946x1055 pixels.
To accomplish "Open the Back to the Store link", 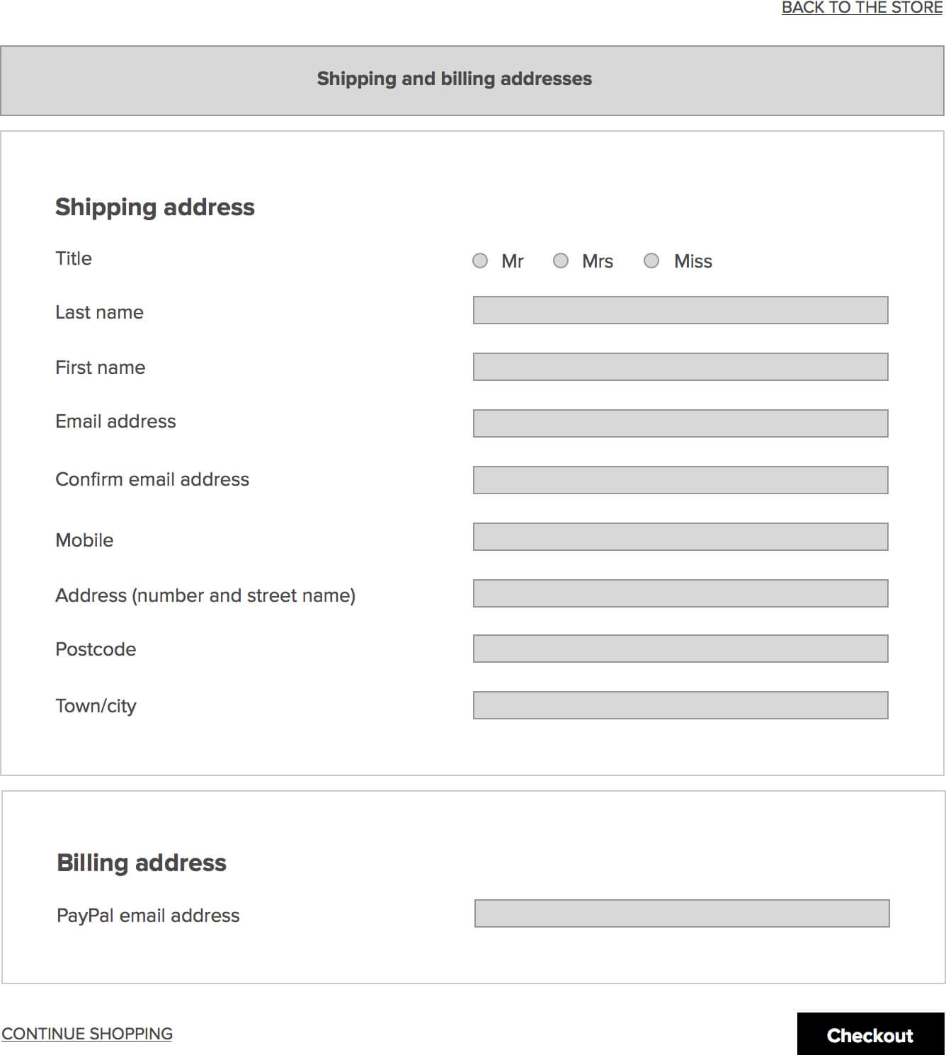I will (x=862, y=8).
